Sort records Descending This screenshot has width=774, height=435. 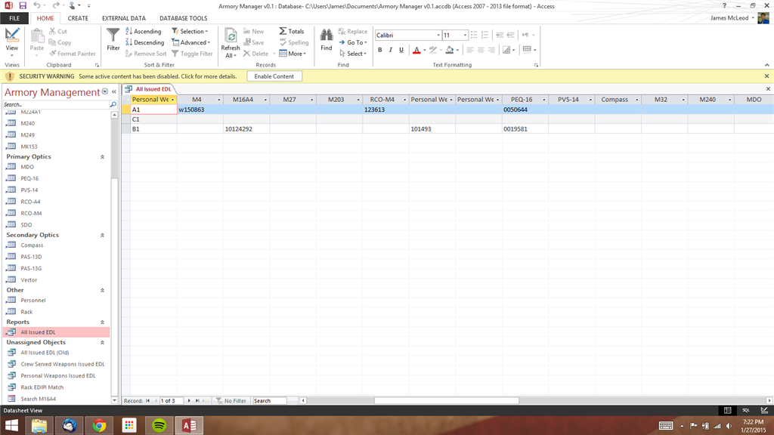[144, 42]
